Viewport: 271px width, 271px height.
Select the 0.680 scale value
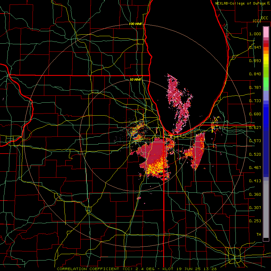[255, 114]
